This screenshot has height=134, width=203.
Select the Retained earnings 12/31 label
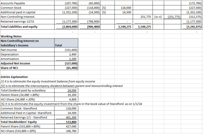(17, 21)
